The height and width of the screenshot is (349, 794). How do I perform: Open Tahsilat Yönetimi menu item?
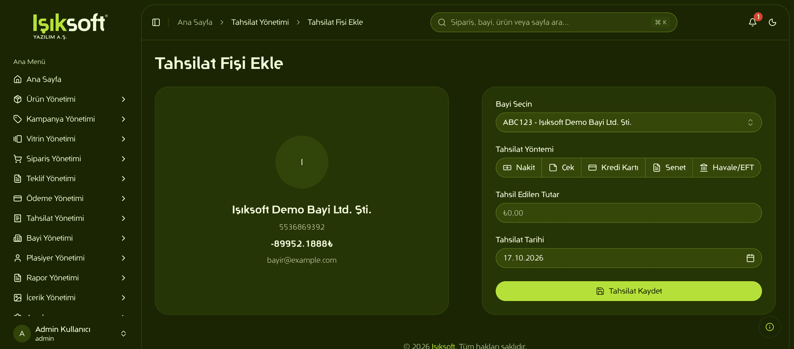pos(71,218)
